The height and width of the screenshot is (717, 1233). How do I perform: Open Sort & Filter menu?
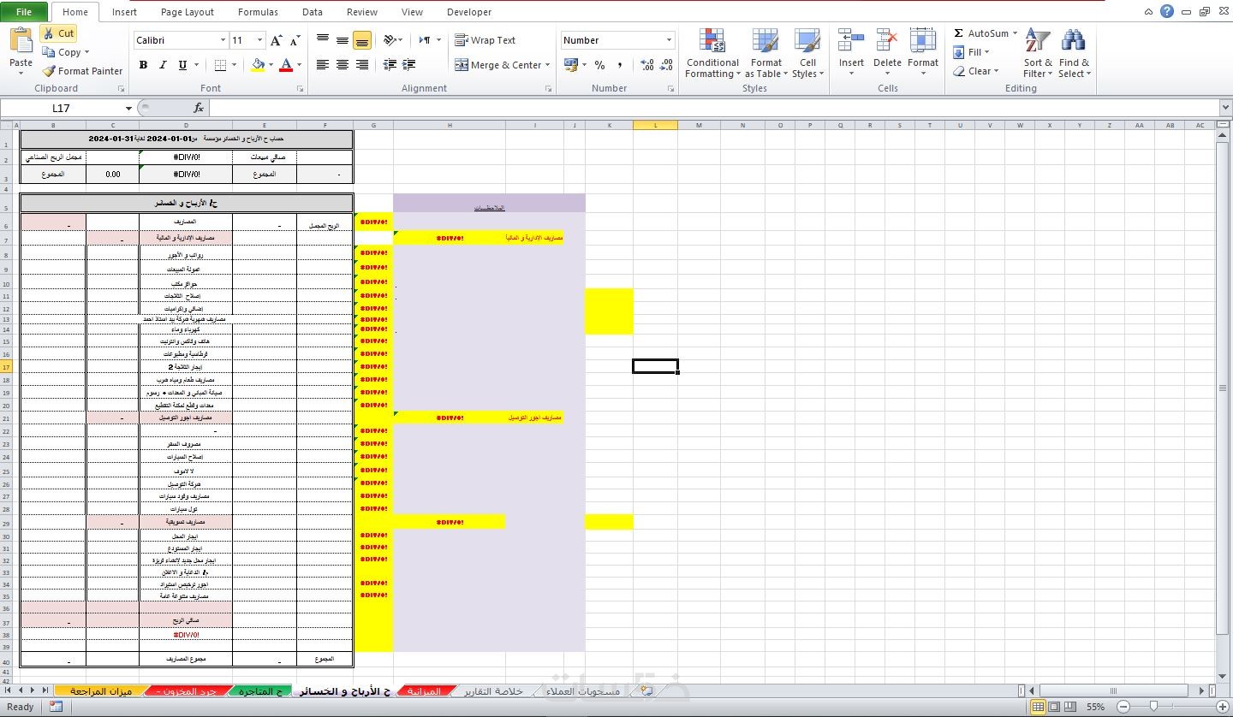pos(1039,53)
